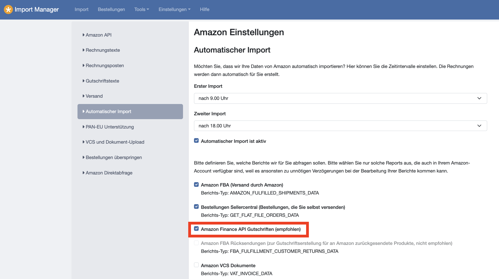The height and width of the screenshot is (279, 499).
Task: Select Rechnungsposten in the sidebar
Action: [x=130, y=65]
